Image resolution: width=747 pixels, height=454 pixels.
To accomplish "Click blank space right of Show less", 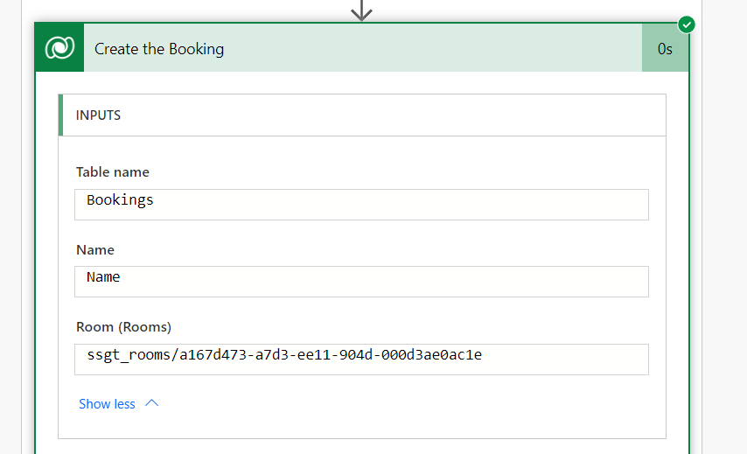I will [x=394, y=404].
